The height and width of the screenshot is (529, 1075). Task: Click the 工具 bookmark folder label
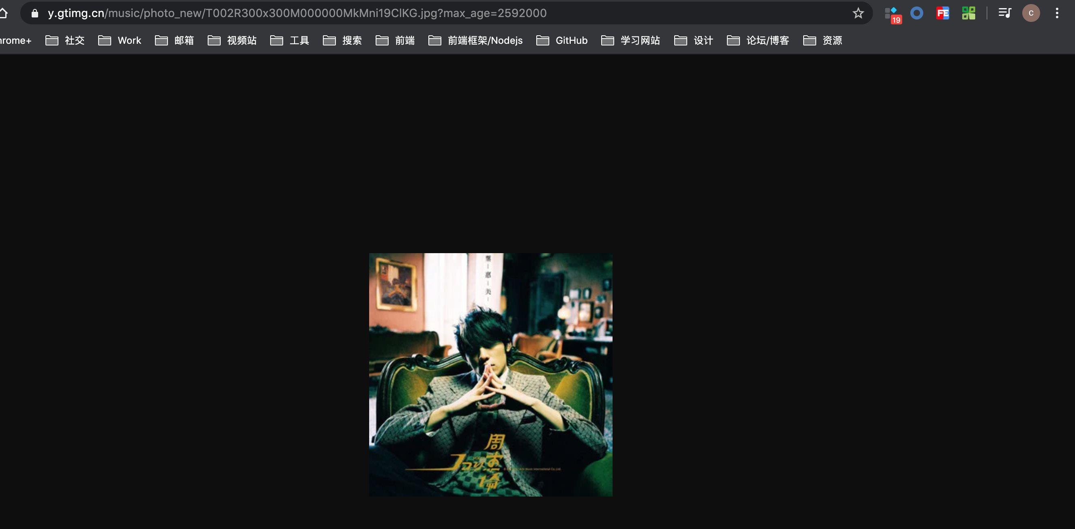[x=301, y=39]
